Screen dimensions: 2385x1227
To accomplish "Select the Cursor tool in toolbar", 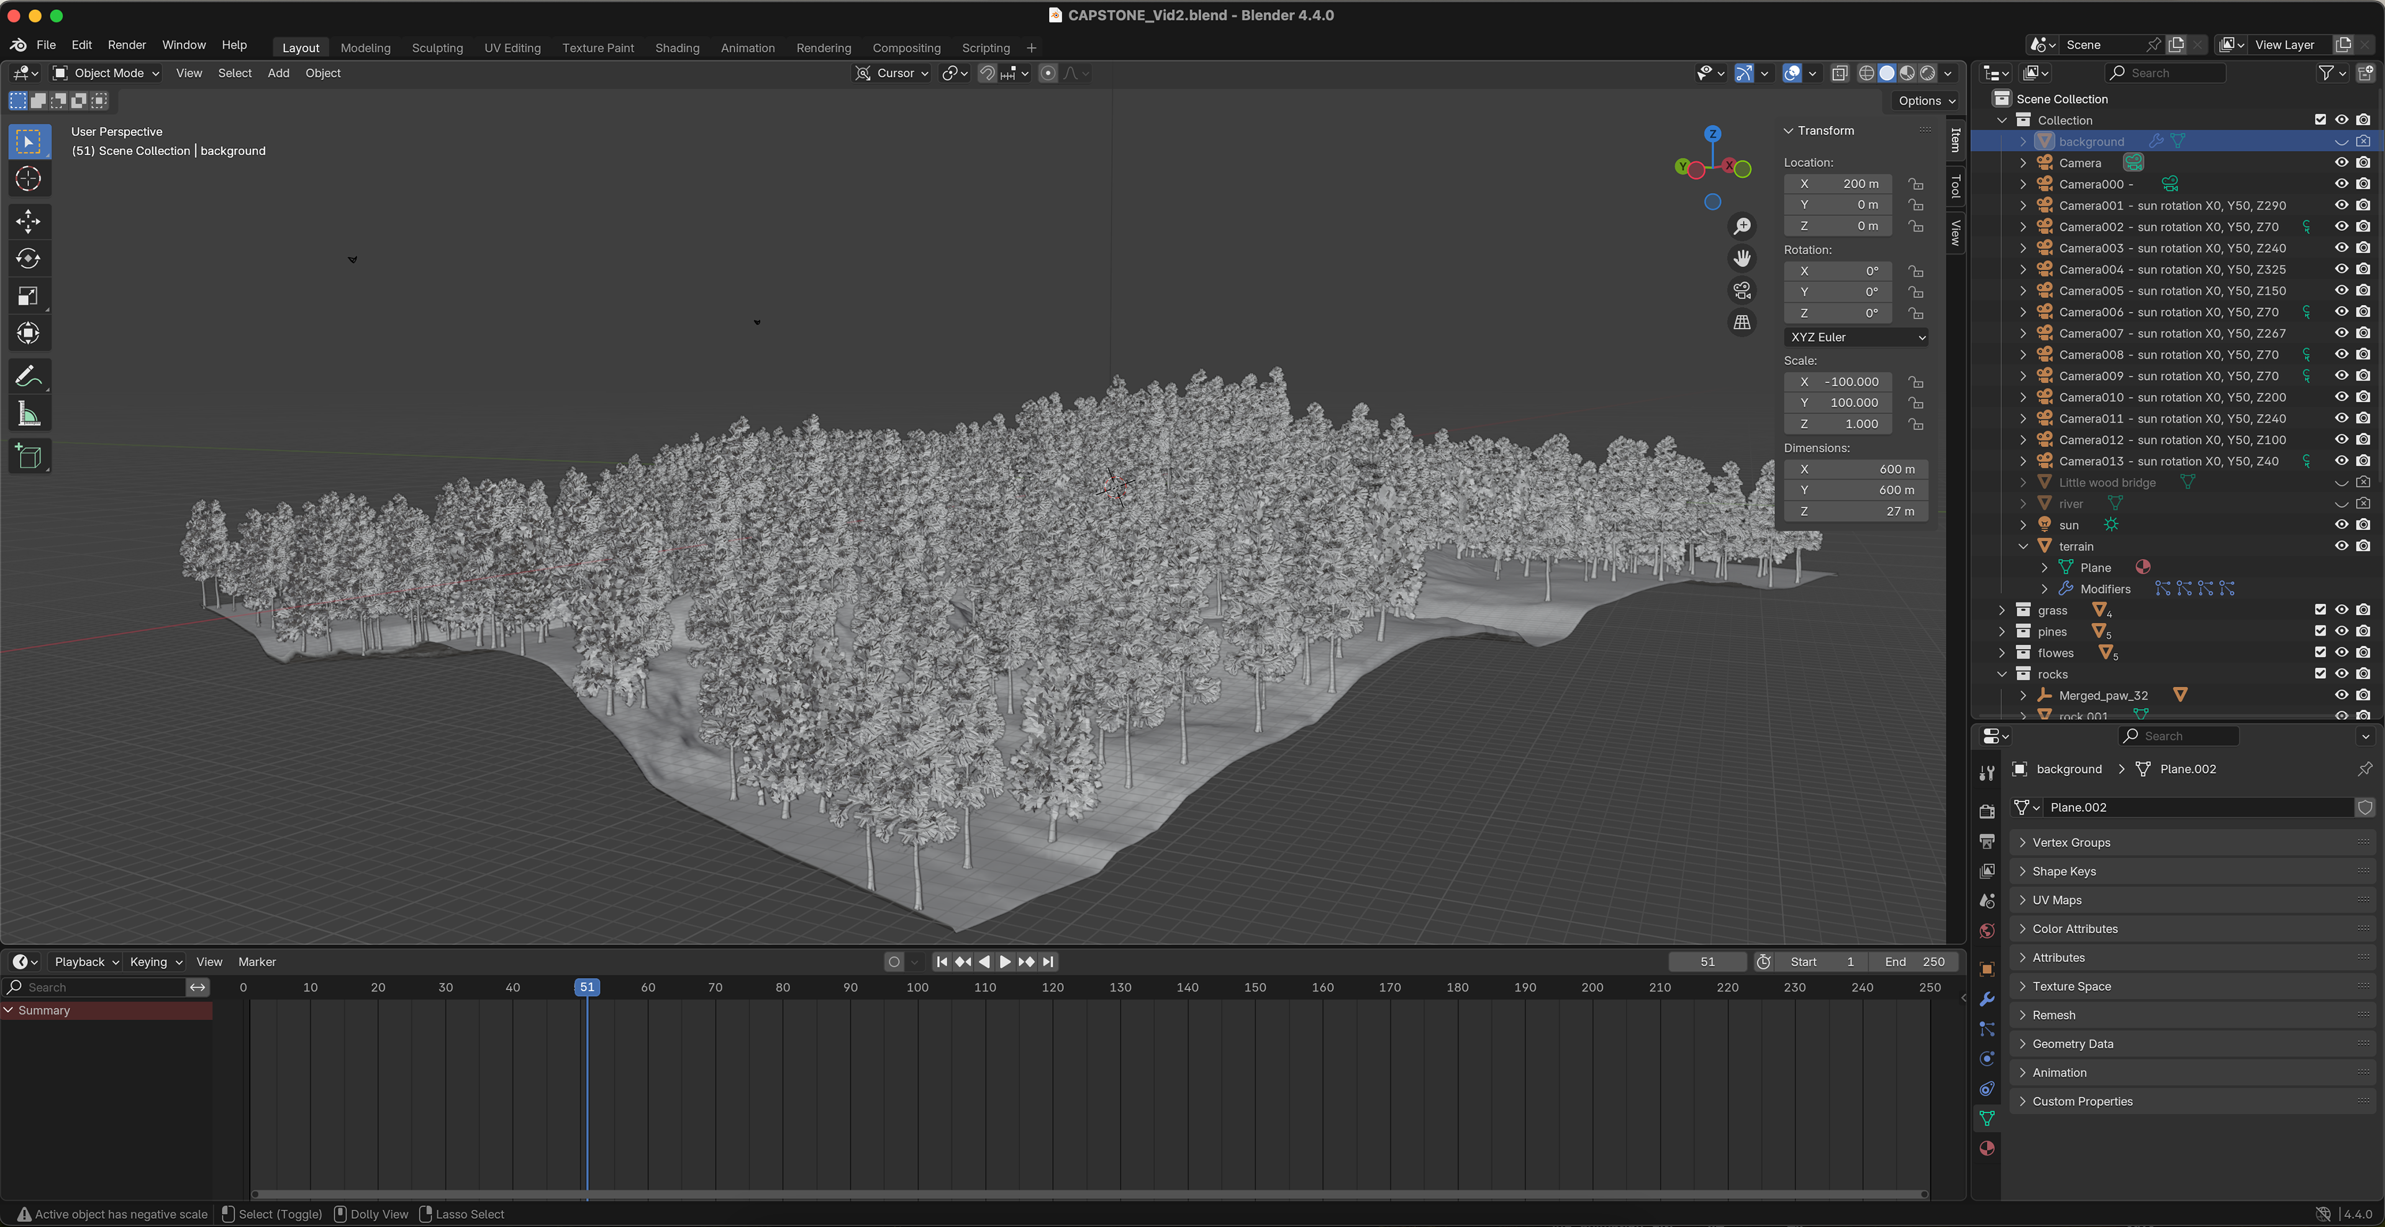I will pos(28,179).
